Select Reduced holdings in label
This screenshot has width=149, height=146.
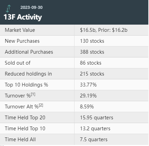(28, 74)
